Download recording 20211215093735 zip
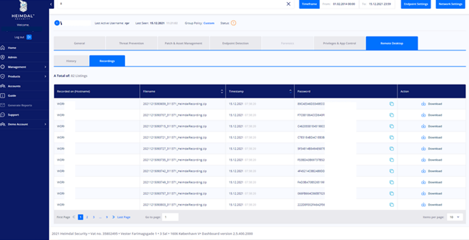This screenshot has height=240, width=469. tap(431, 160)
